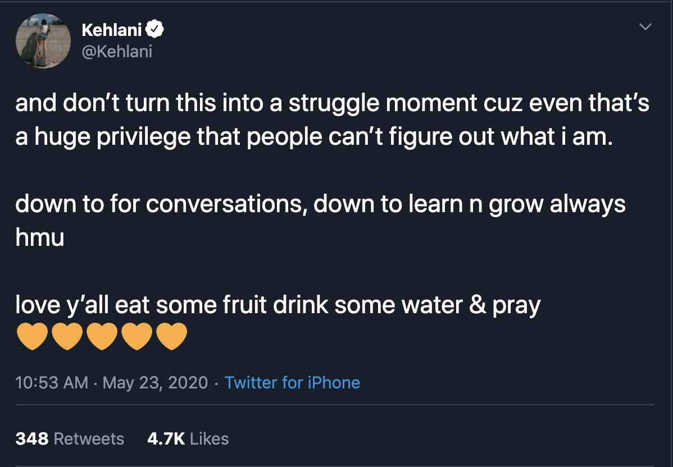Image resolution: width=673 pixels, height=467 pixels.
Task: Click the second yellow heart emoji
Action: [67, 337]
